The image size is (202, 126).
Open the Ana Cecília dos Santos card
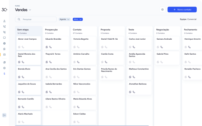pos(56,73)
